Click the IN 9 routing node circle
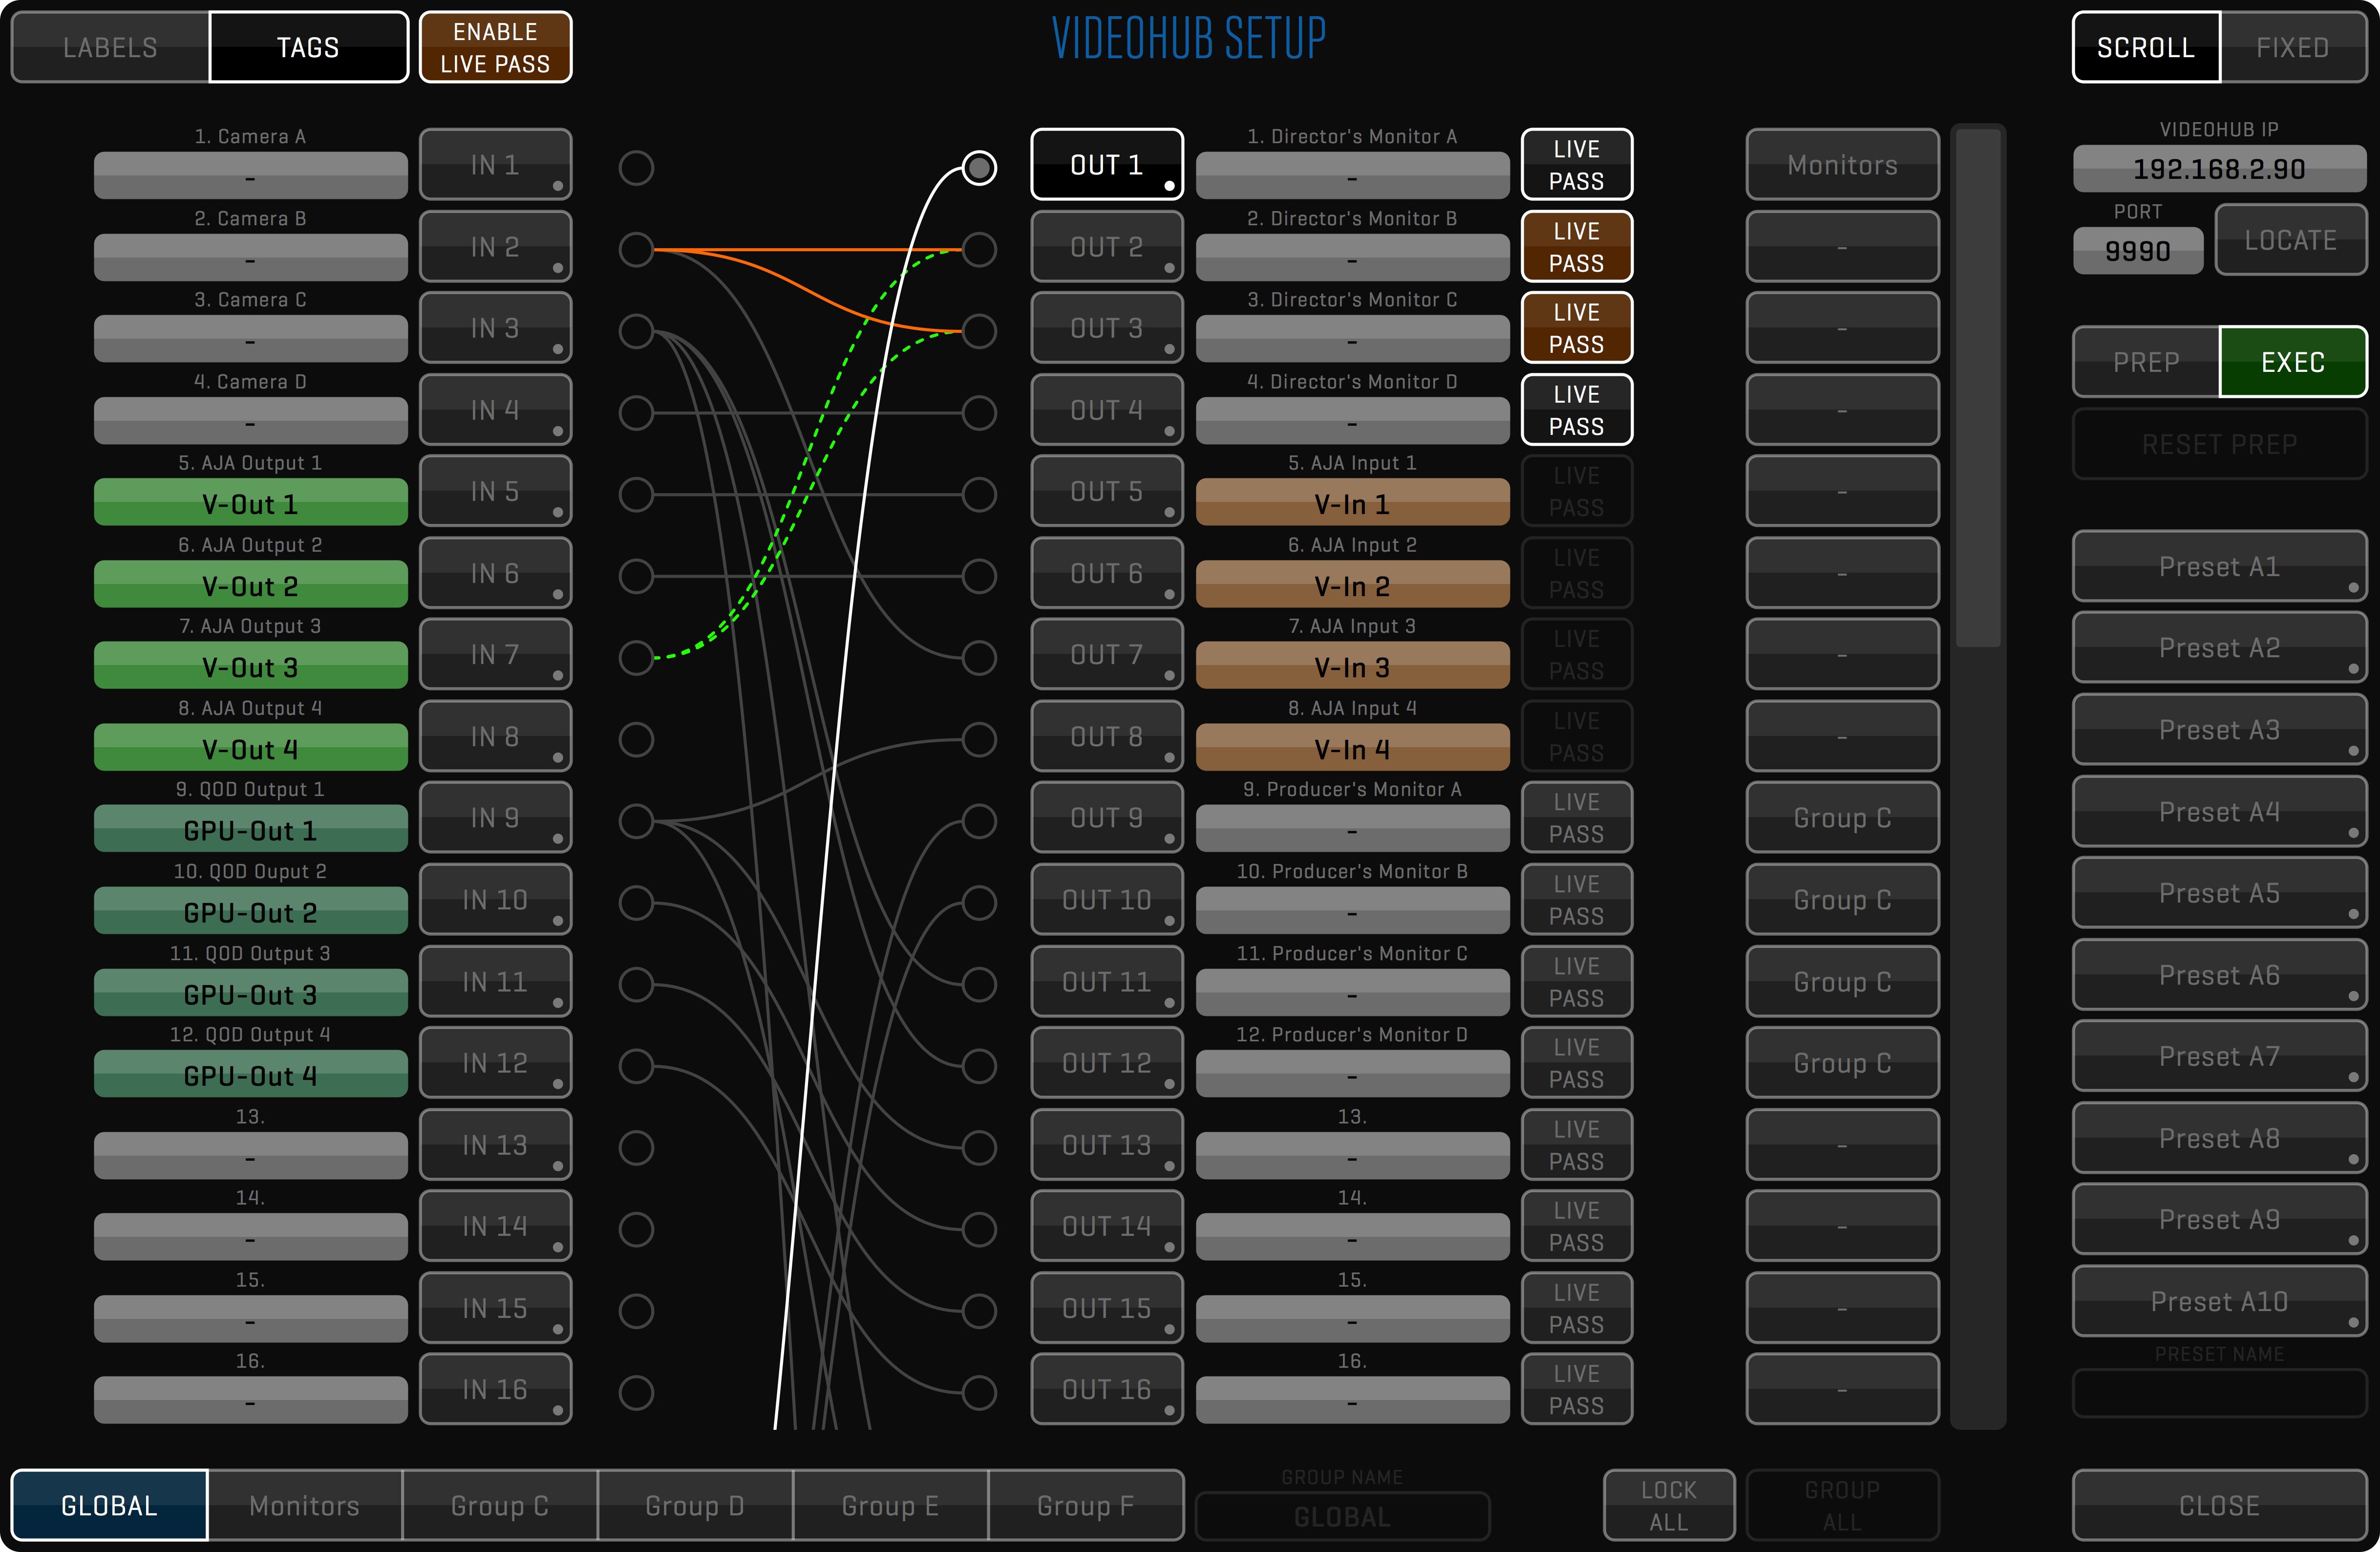 click(x=636, y=820)
